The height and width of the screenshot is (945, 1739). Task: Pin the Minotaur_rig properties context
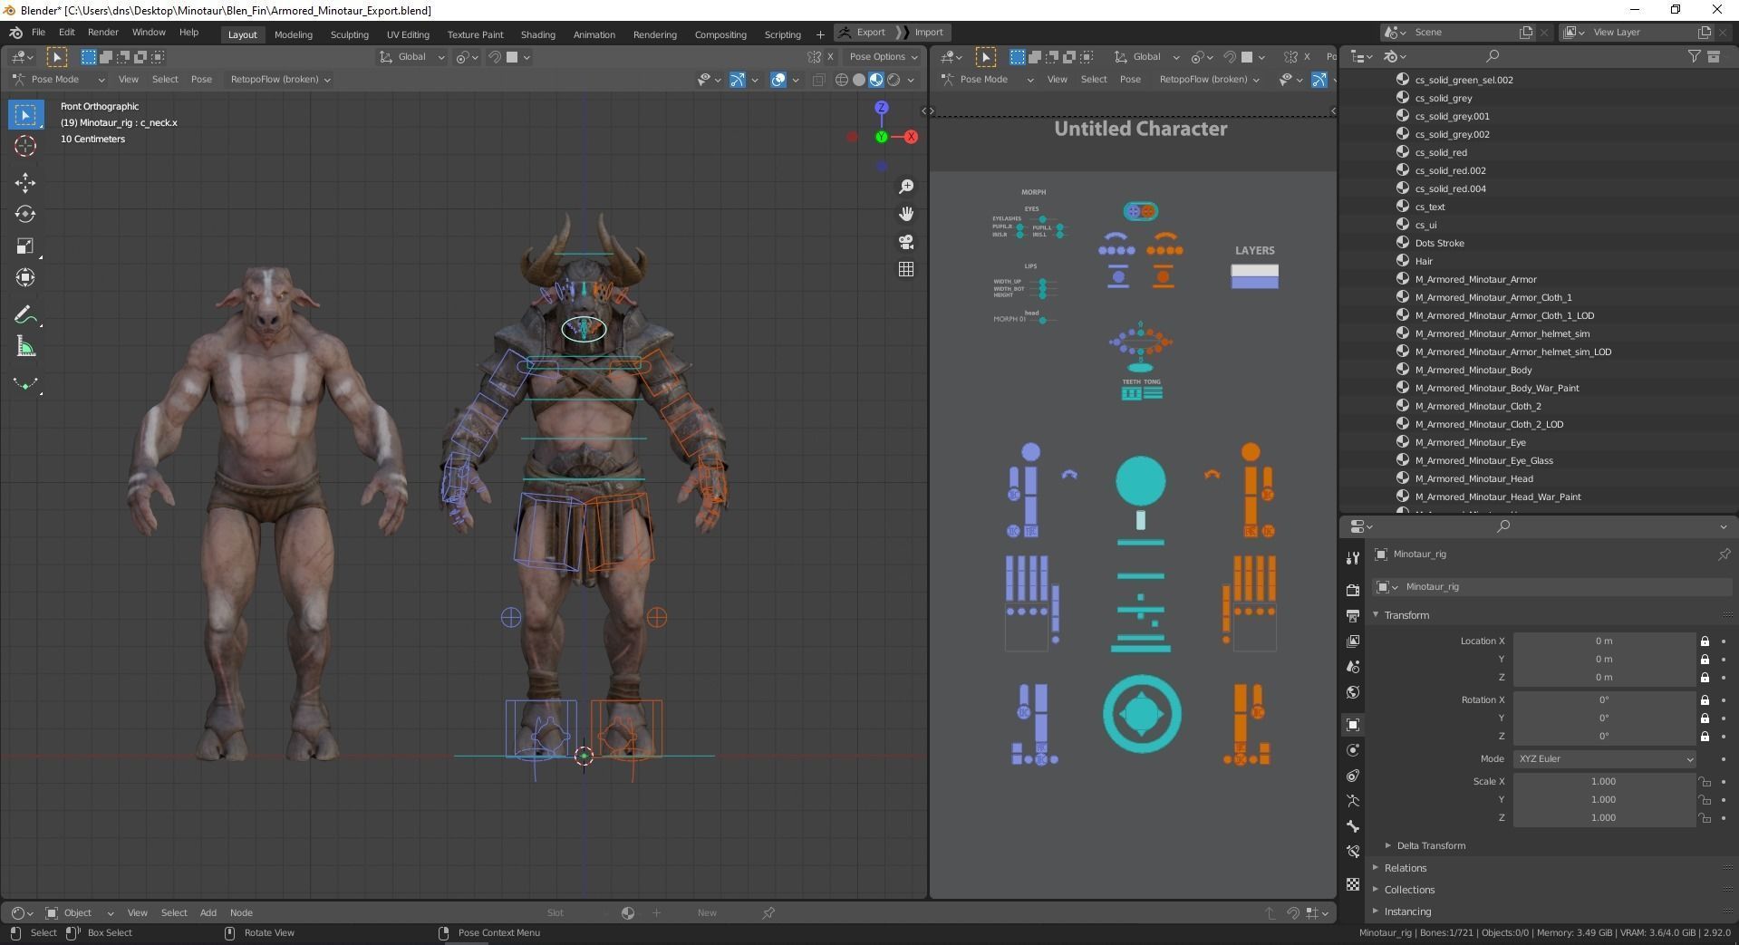point(1724,554)
